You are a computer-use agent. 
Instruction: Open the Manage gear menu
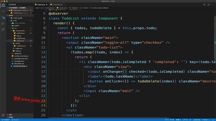pos(3,115)
